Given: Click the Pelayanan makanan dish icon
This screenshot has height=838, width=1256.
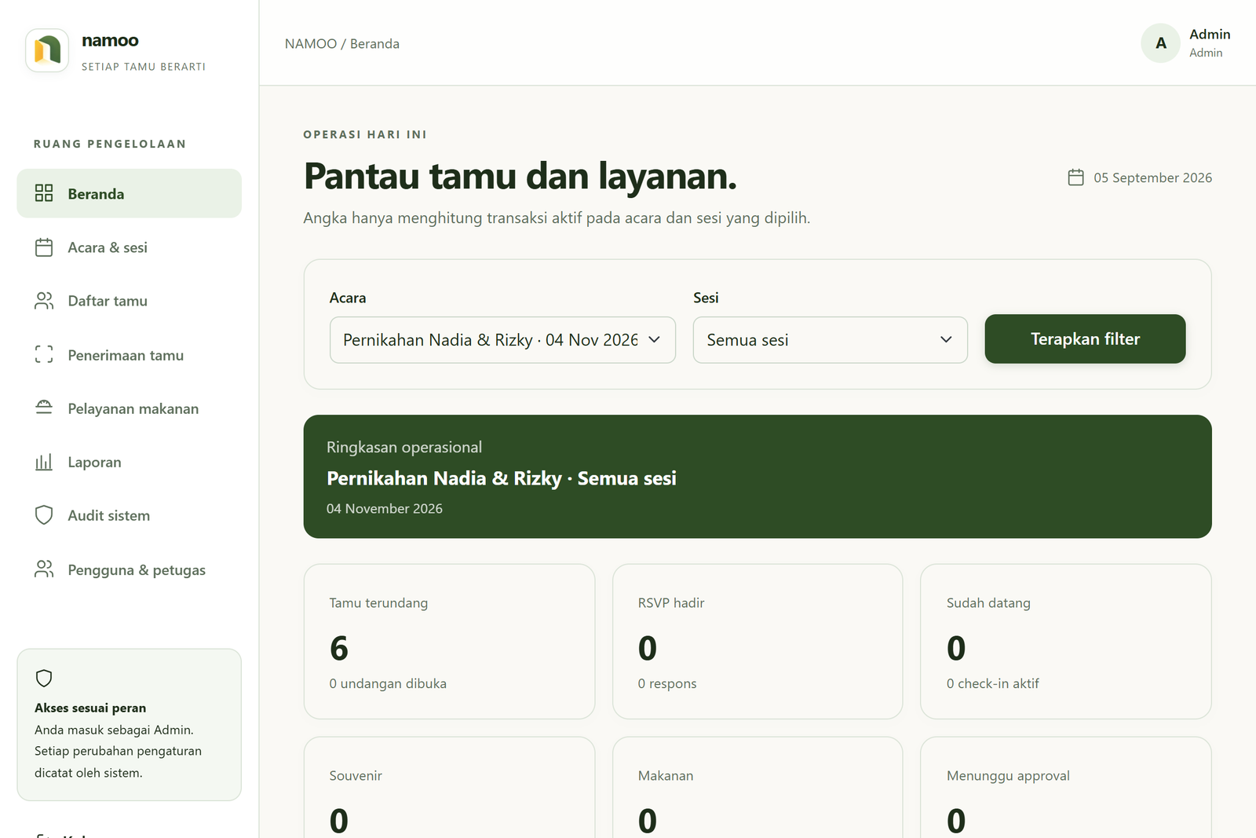Looking at the screenshot, I should [x=44, y=408].
